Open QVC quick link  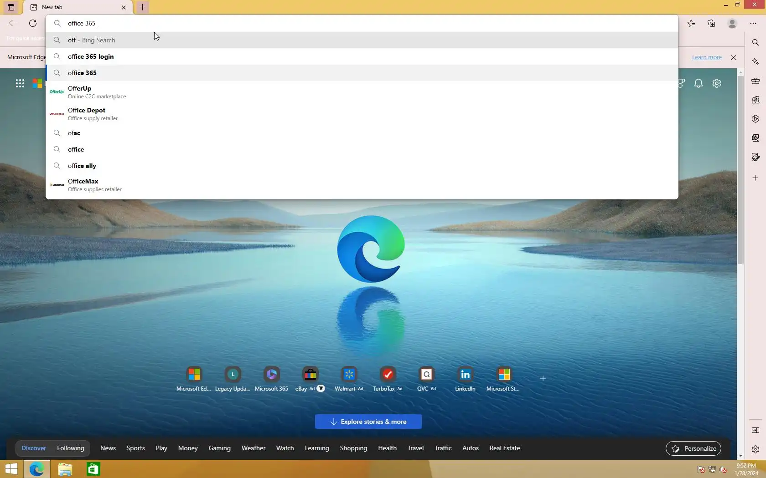pos(426,379)
